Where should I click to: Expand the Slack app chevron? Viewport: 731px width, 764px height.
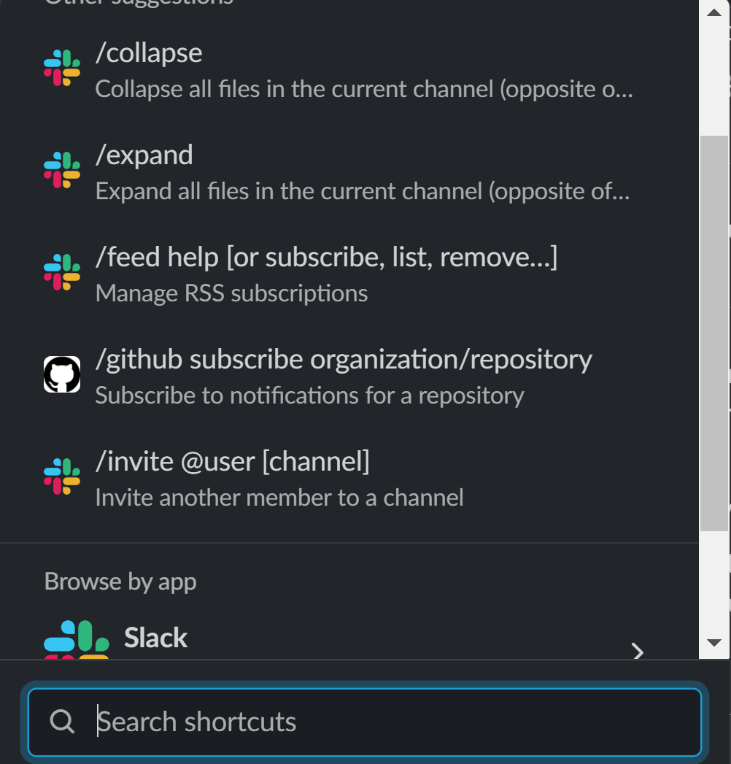638,651
